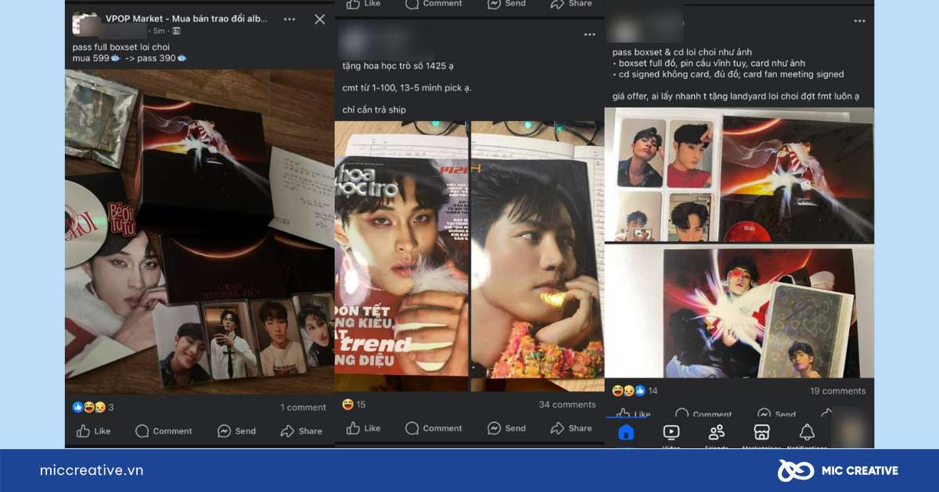Viewport: 939px width, 492px height.
Task: View reactions count 3 on boxset post
Action: [93, 407]
